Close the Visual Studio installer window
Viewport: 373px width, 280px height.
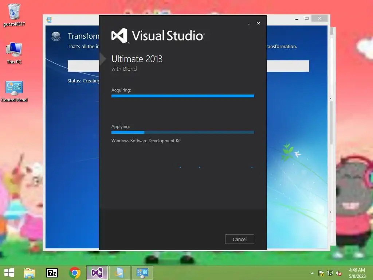259,23
